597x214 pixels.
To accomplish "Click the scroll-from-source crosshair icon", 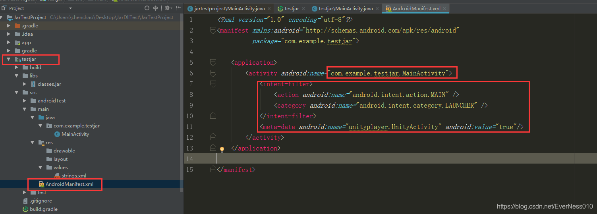I will point(147,8).
